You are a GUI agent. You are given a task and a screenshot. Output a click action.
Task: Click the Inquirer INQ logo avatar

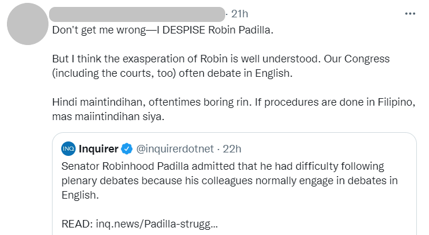pos(68,149)
